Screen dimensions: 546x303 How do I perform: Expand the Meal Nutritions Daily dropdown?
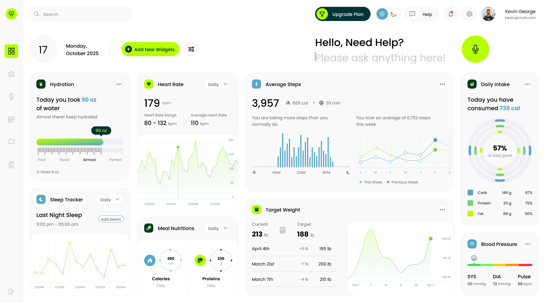(218, 228)
